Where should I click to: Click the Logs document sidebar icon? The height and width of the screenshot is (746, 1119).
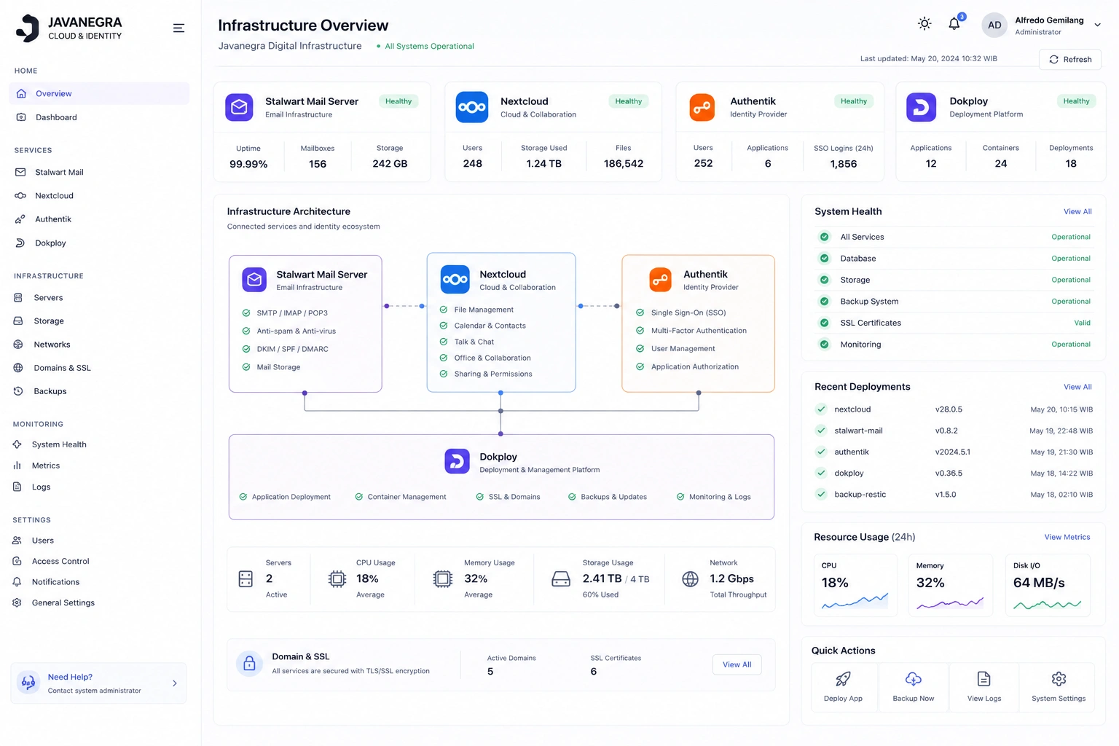[x=17, y=487]
